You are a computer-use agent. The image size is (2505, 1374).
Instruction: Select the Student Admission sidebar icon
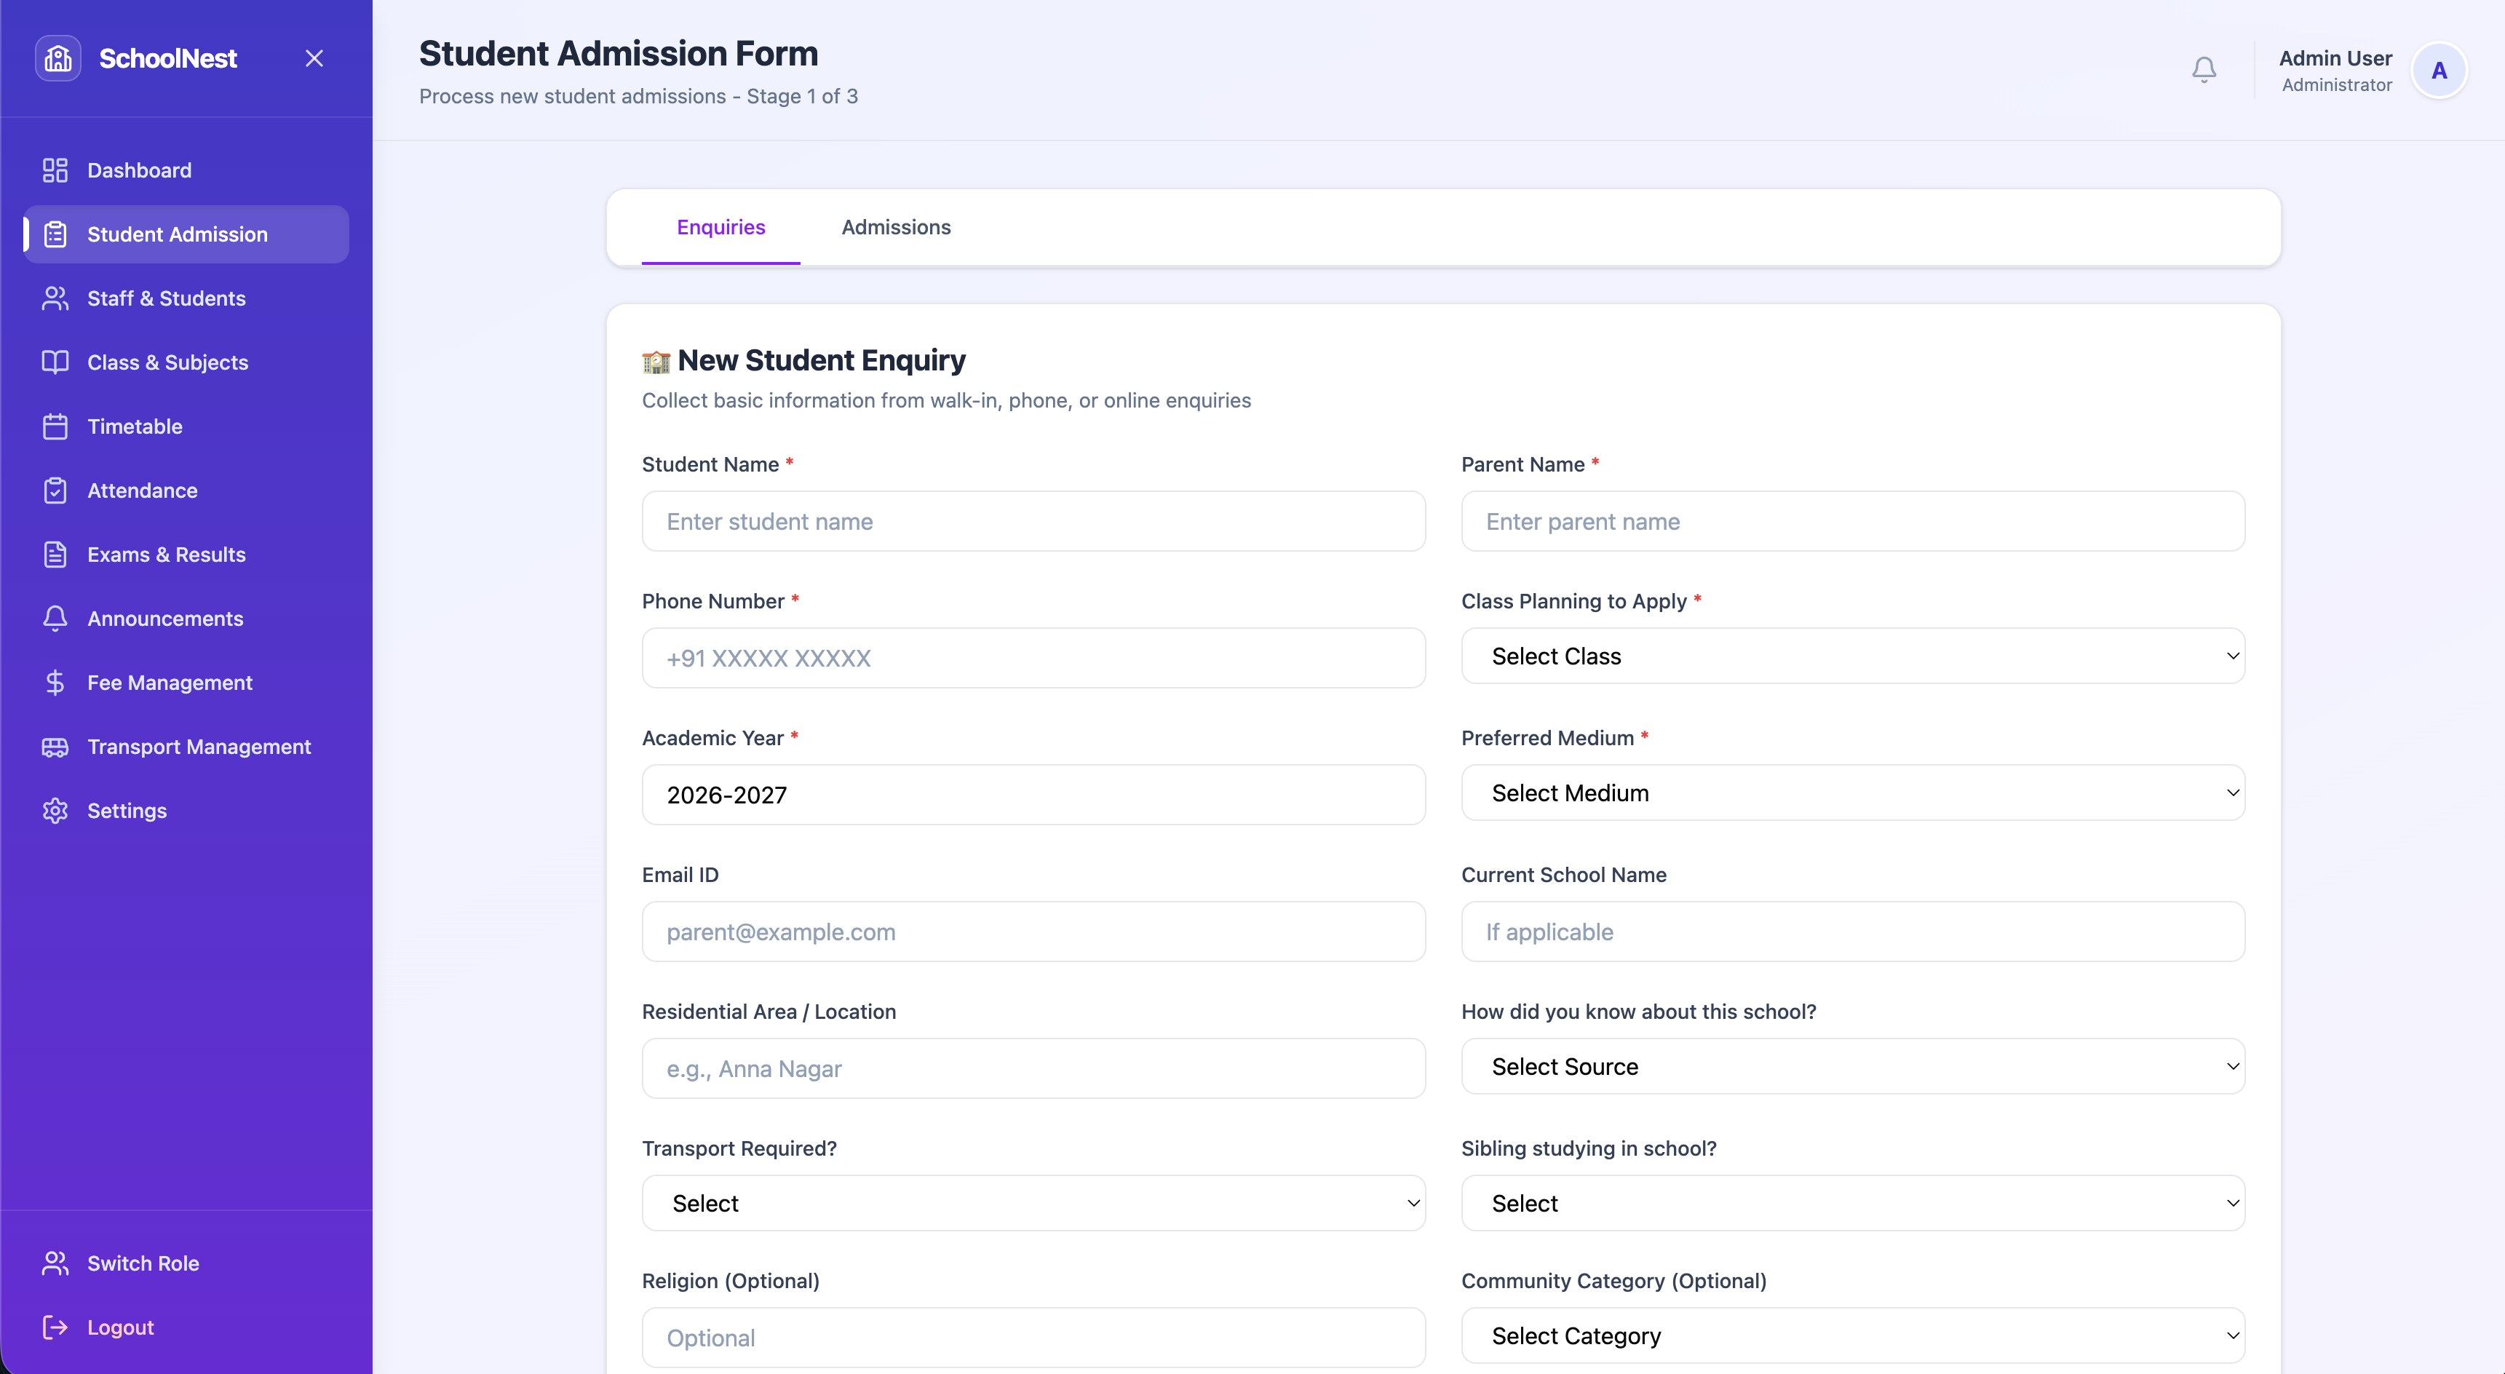point(55,234)
